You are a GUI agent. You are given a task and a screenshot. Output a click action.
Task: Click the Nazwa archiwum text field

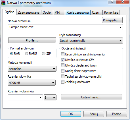point(65,27)
